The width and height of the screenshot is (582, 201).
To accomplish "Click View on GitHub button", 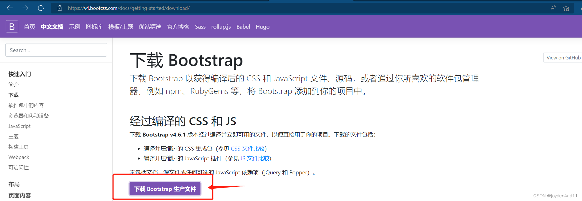I will click(563, 57).
